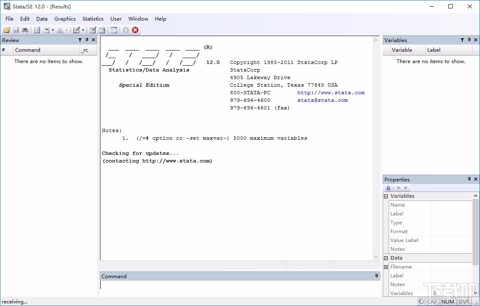The height and width of the screenshot is (306, 480).
Task: Click the Properties lock icon
Action: tap(388, 188)
